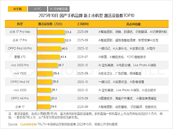Select the 52.9 bar for 小米 17 Pro
This screenshot has height=129, width=173.
[x=51, y=40]
